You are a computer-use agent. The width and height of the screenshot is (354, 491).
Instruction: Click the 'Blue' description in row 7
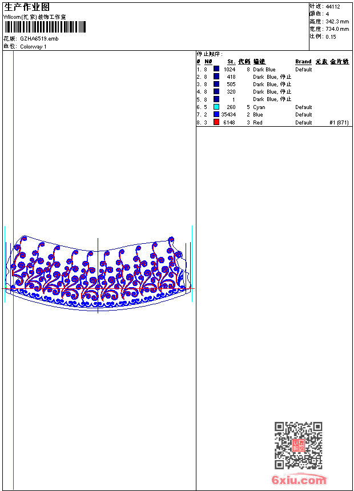258,115
